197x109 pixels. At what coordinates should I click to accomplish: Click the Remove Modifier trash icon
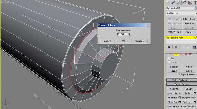(187, 47)
